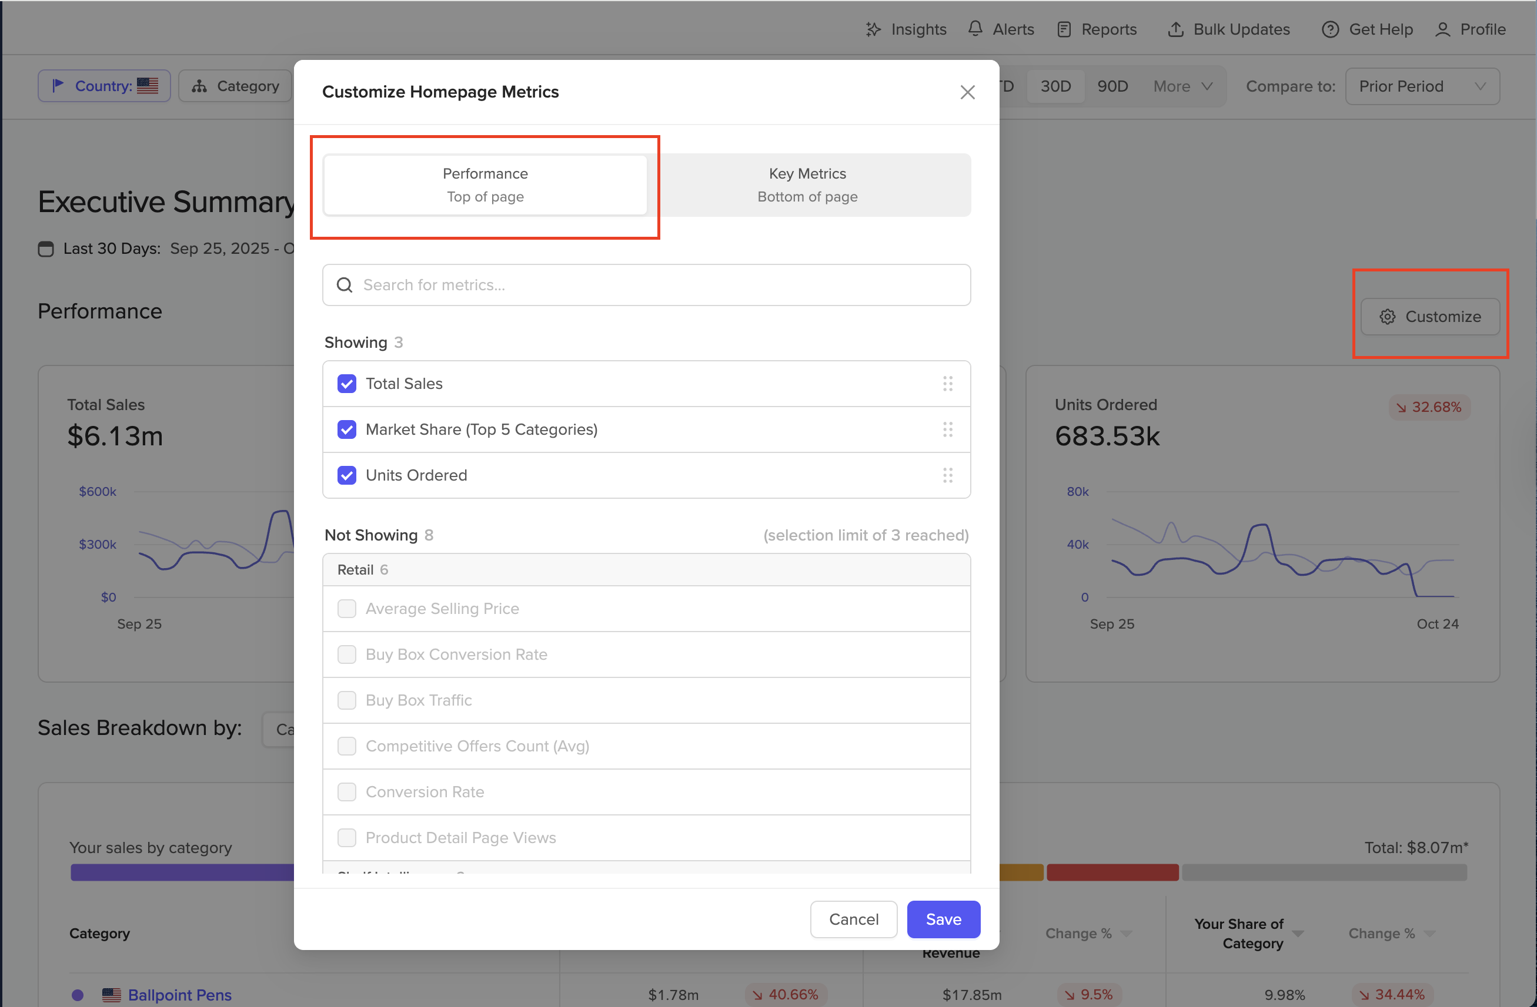Screen dimensions: 1537x1007
Task: Click the US flag in Country filter
Action: point(147,86)
